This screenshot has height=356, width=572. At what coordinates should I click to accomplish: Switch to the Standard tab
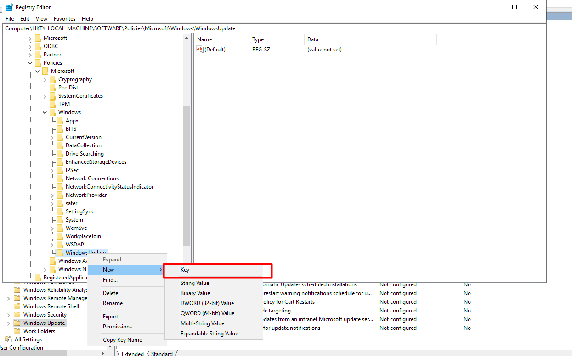pos(162,353)
